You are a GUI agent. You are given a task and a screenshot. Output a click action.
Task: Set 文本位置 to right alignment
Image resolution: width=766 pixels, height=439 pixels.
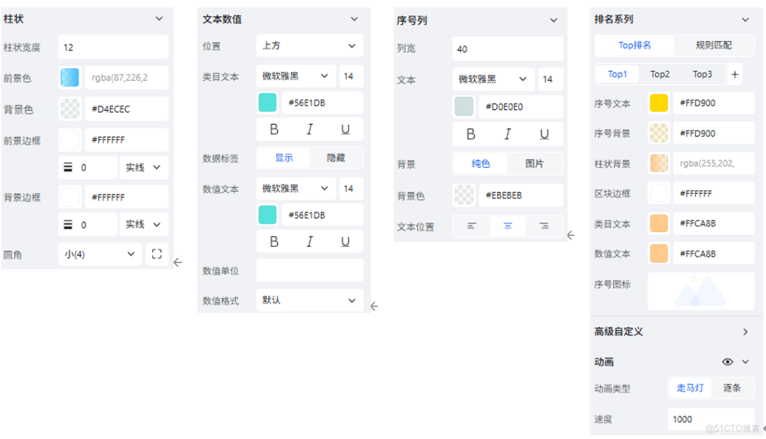[x=543, y=227]
